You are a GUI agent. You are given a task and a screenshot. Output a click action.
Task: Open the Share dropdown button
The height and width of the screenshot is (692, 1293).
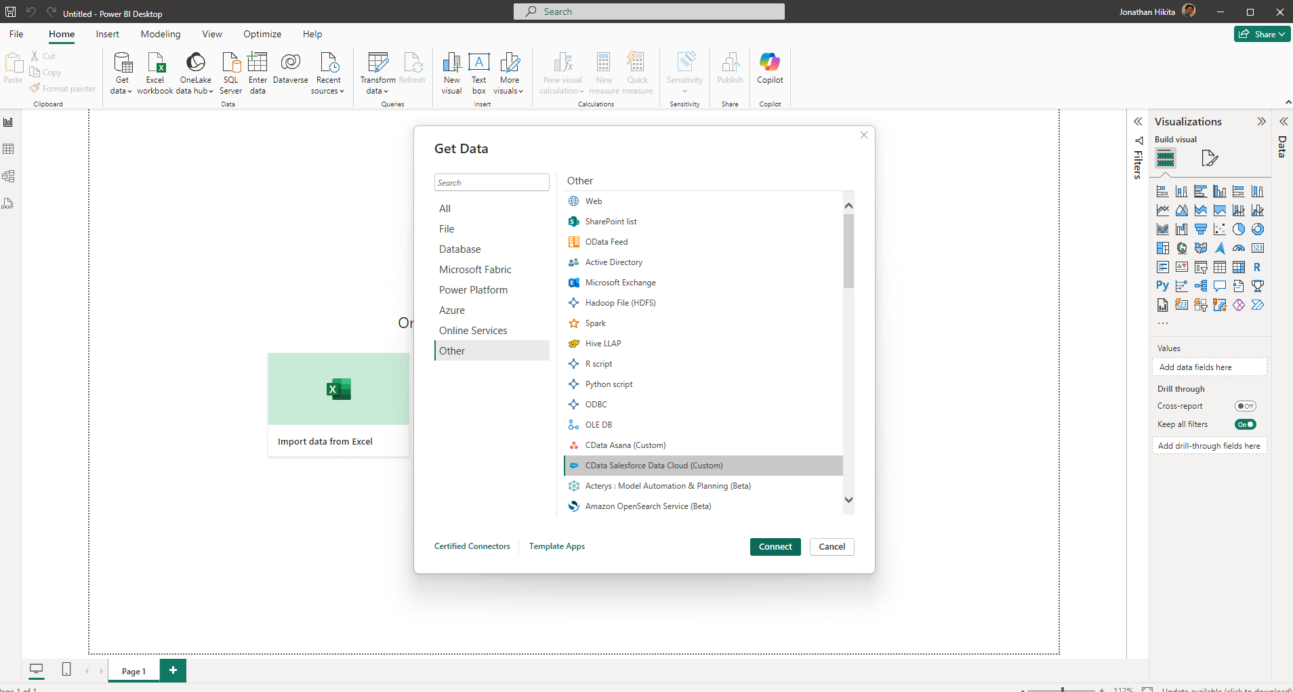[x=1263, y=34]
